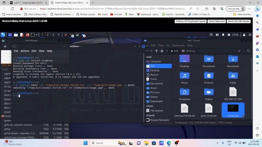Select the Music folder icon
Image resolution: width=262 pixels, height=147 pixels.
185,78
